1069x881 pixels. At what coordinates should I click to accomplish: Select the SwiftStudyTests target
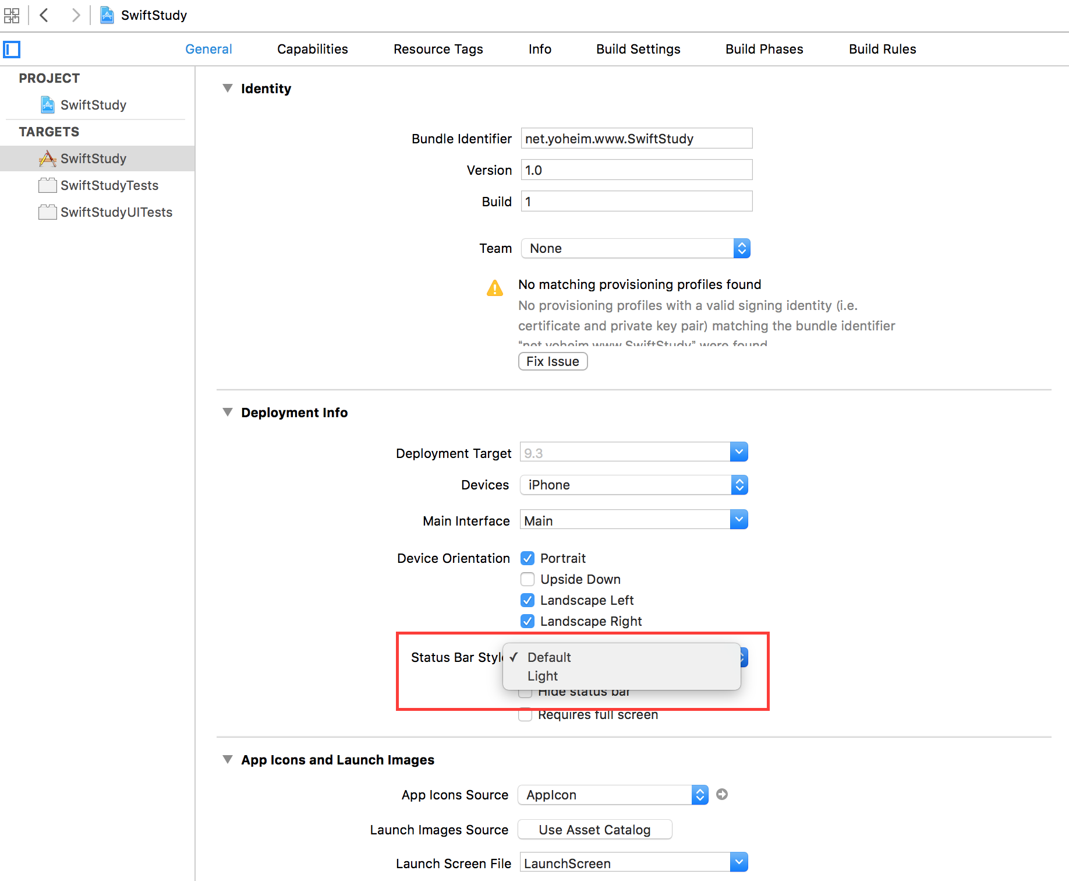[97, 185]
